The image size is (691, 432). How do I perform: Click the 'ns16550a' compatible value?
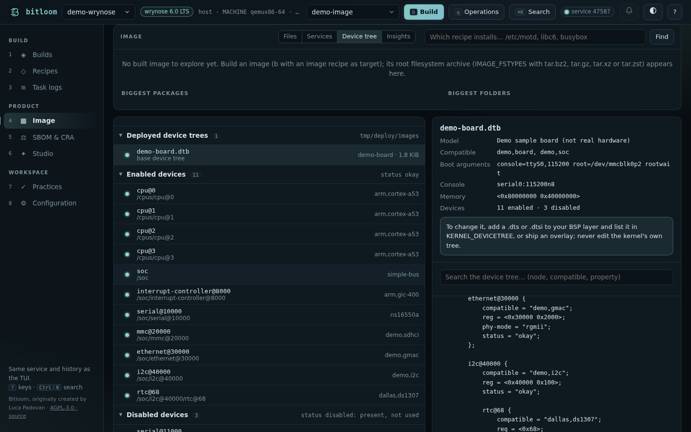tap(405, 315)
